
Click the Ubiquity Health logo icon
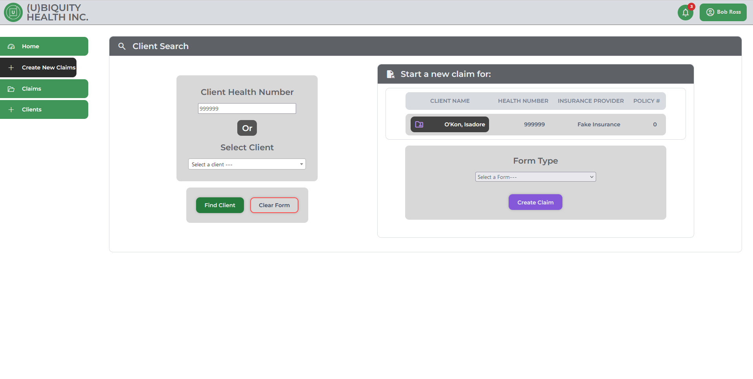click(x=13, y=13)
